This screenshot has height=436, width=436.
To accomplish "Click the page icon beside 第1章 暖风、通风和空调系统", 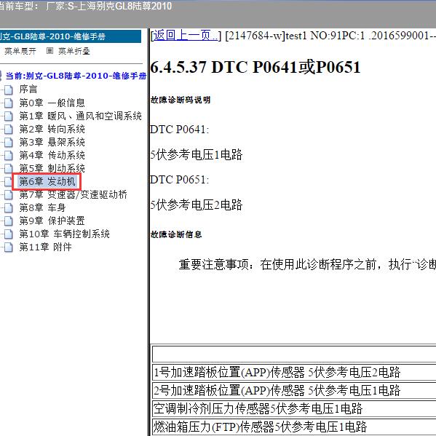I will 9,116.
